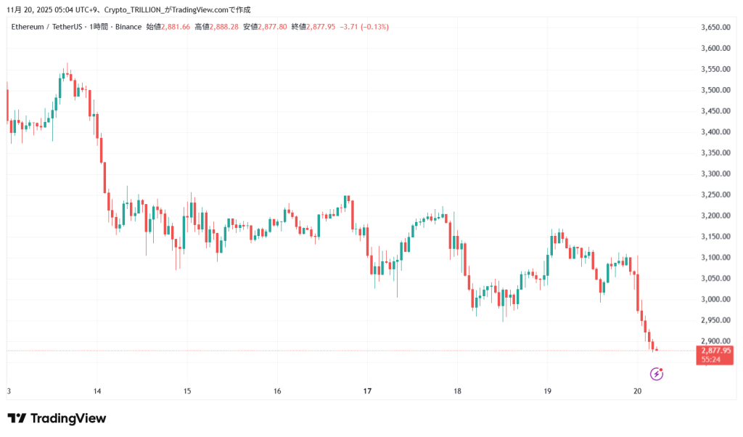Viewport: 743px width, 437px height.
Task: Click the -3.71 (-0.13%) change value
Action: click(x=365, y=27)
